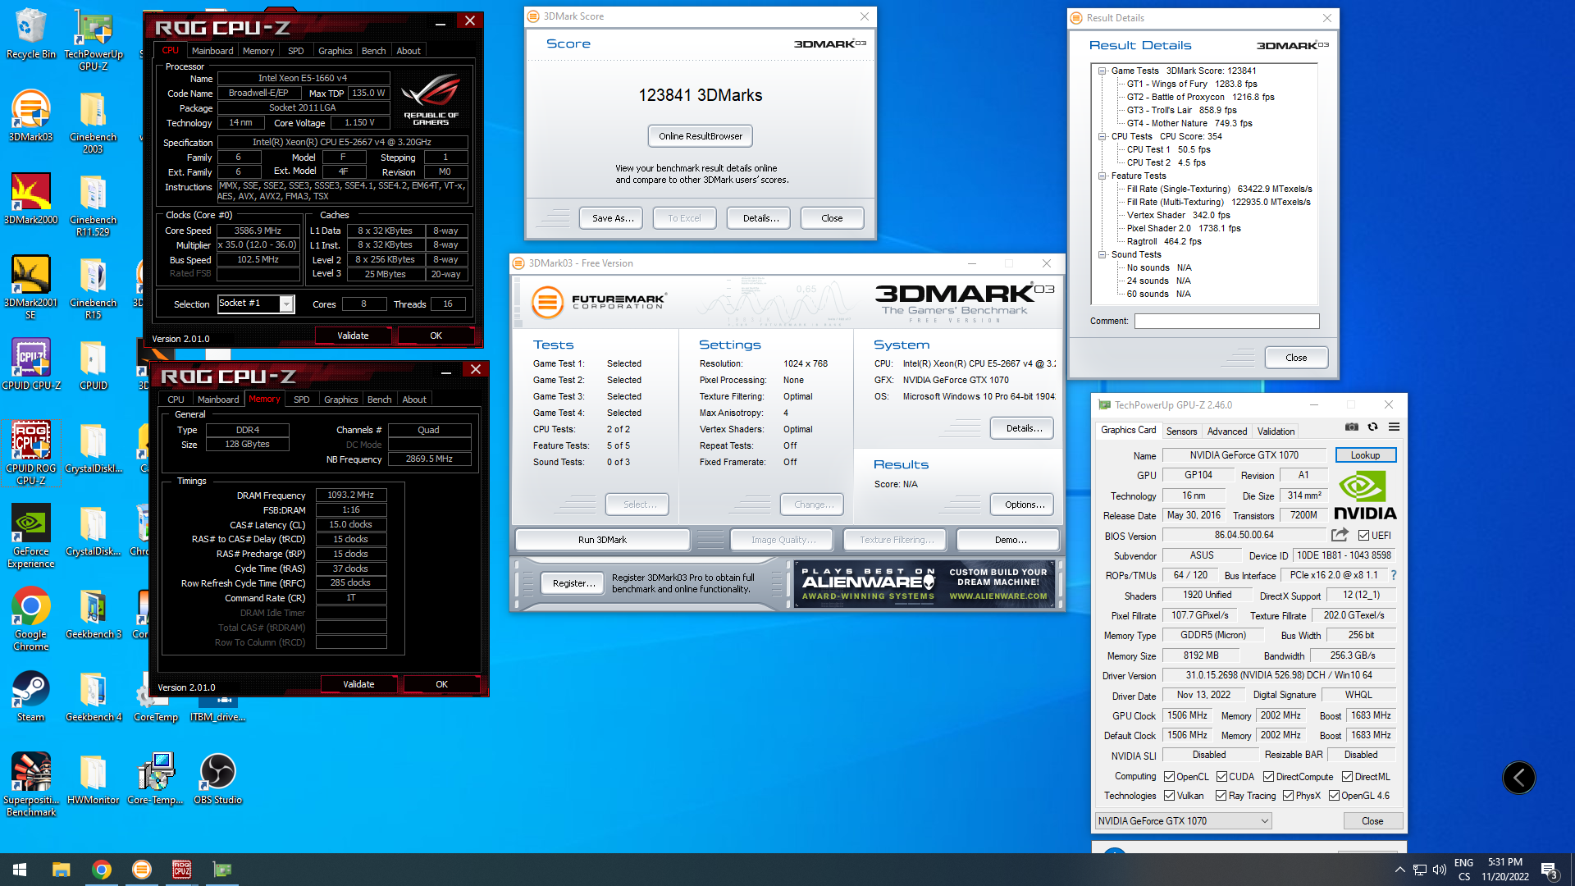
Task: Open Google Chrome from the desktop
Action: pyautogui.click(x=30, y=619)
